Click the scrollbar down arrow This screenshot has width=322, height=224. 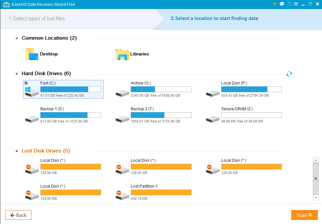[316, 197]
